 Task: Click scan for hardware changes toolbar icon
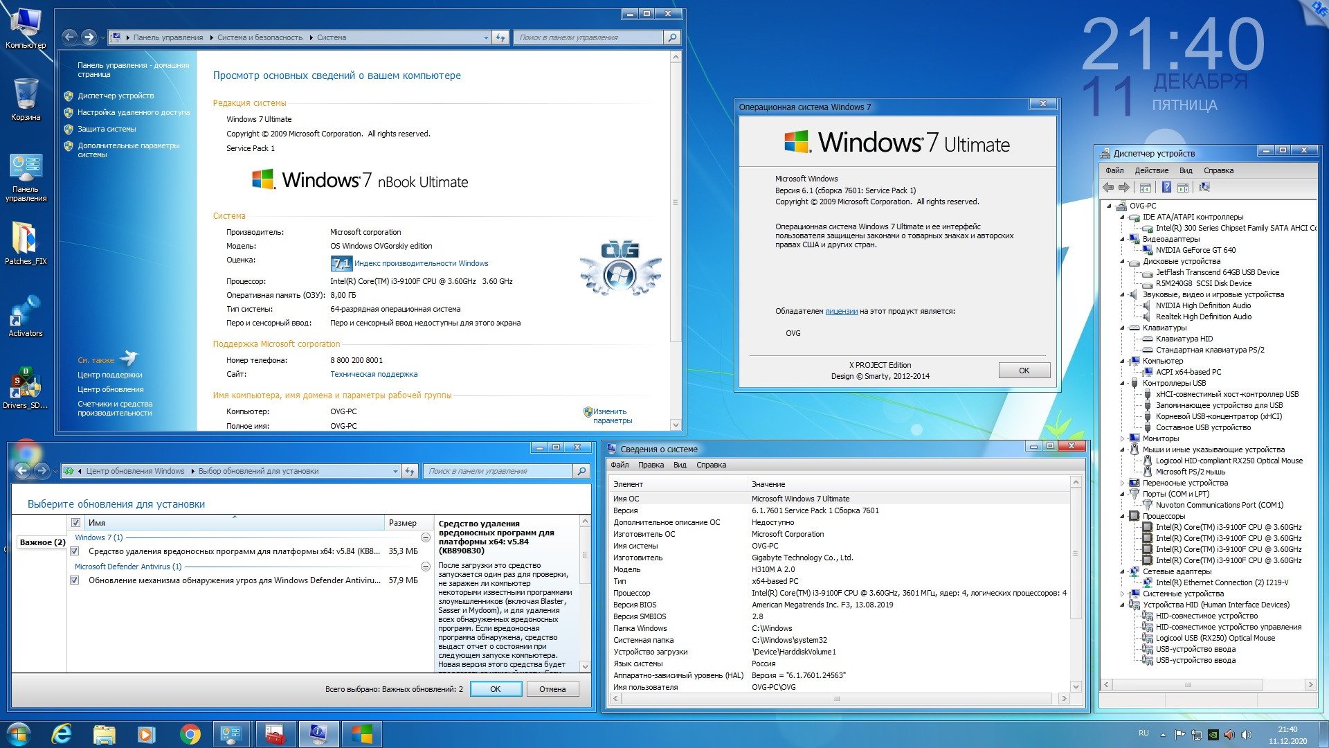(1204, 188)
